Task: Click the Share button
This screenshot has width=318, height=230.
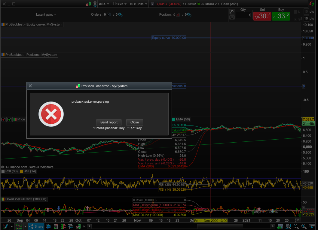Action: [36, 226]
